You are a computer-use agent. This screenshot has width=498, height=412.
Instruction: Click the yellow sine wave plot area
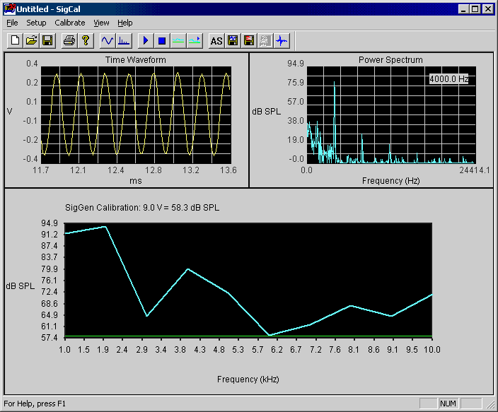[x=136, y=115]
